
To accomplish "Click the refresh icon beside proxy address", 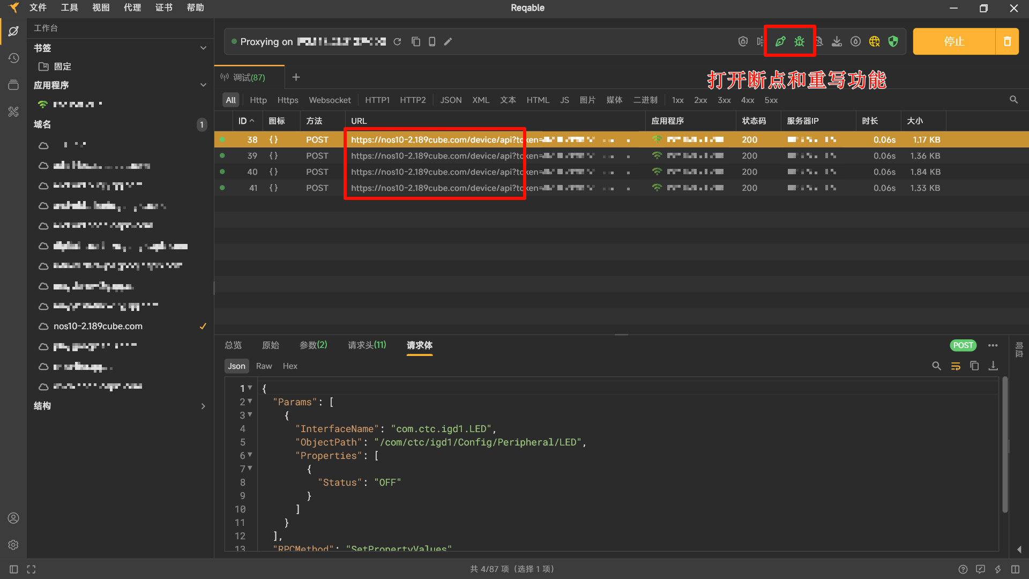I will (x=397, y=41).
